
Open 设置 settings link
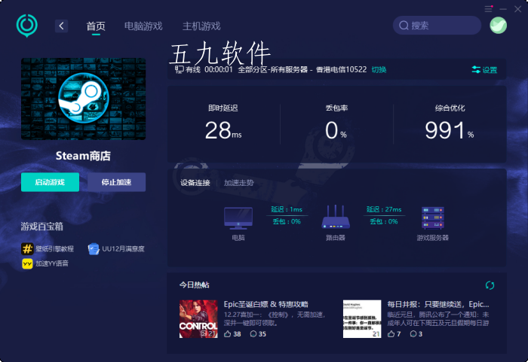pyautogui.click(x=490, y=70)
